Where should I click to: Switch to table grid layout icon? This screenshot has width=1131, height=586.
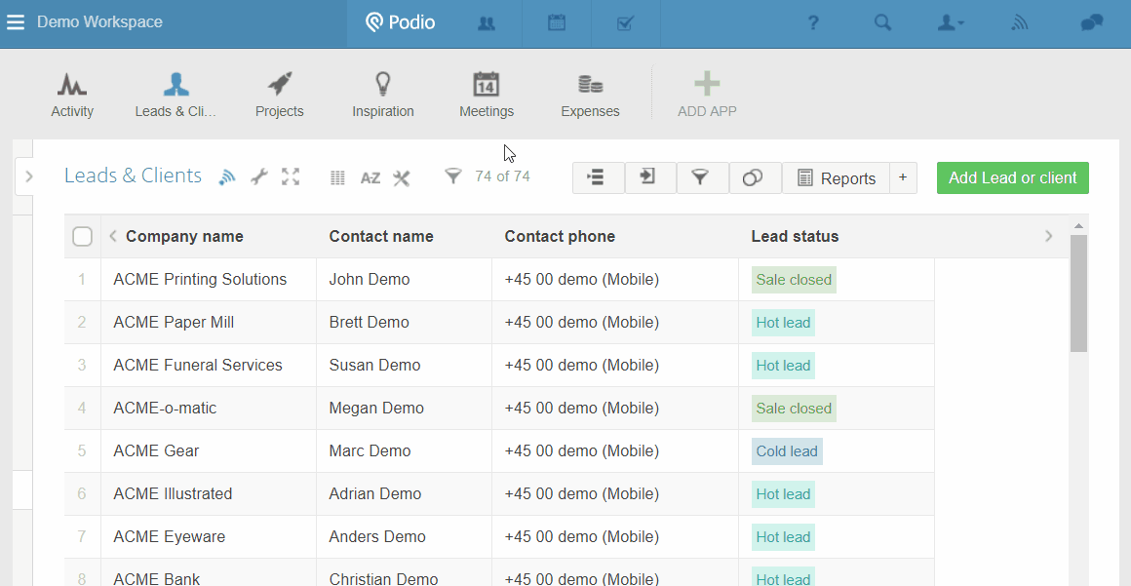[x=337, y=177]
